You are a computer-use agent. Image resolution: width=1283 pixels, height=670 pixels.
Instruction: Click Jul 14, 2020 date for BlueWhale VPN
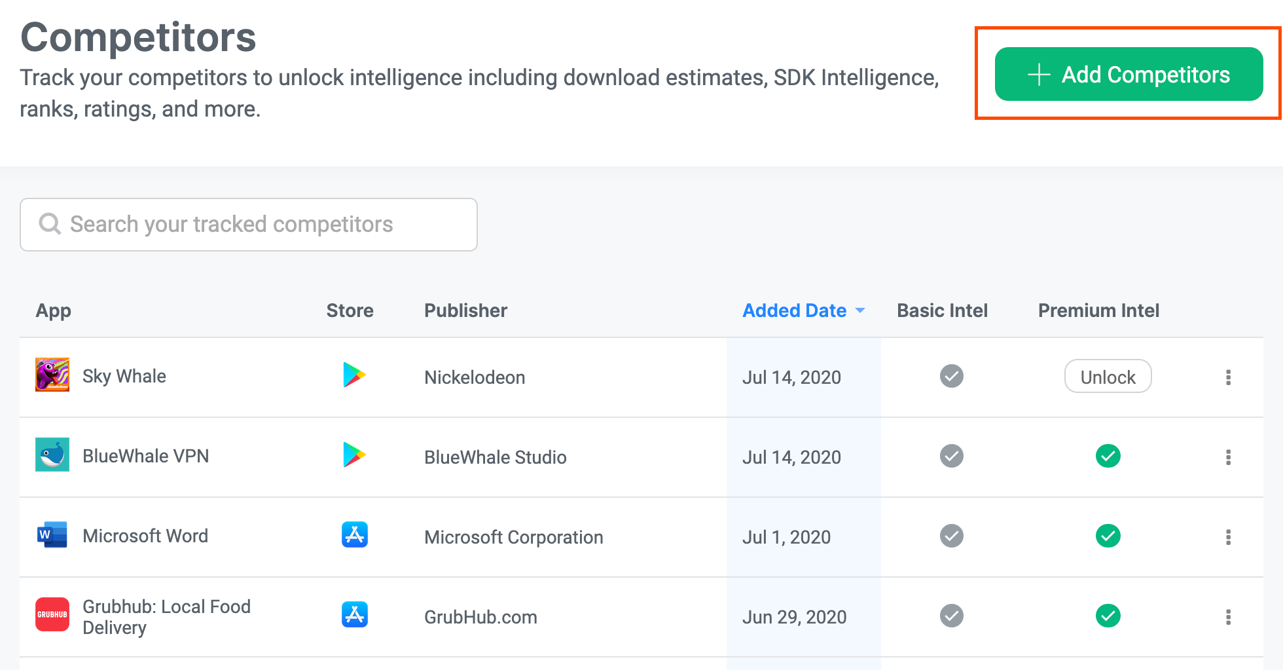pos(791,457)
